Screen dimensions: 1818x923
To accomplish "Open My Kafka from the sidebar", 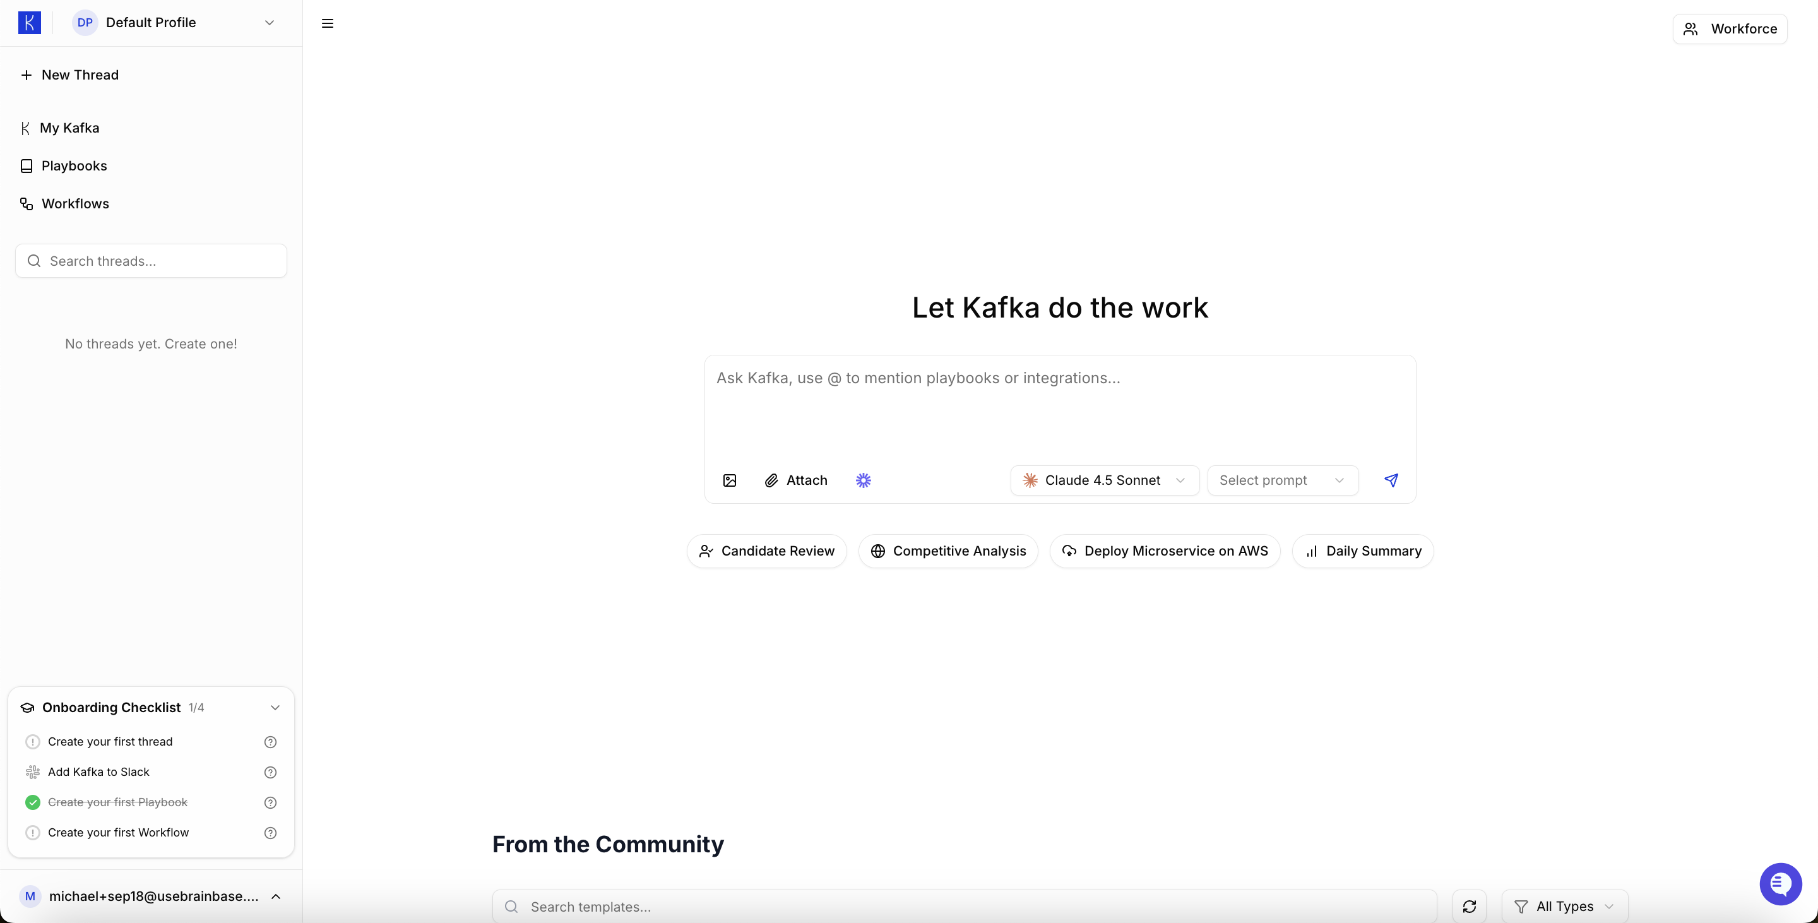I will pyautogui.click(x=71, y=128).
